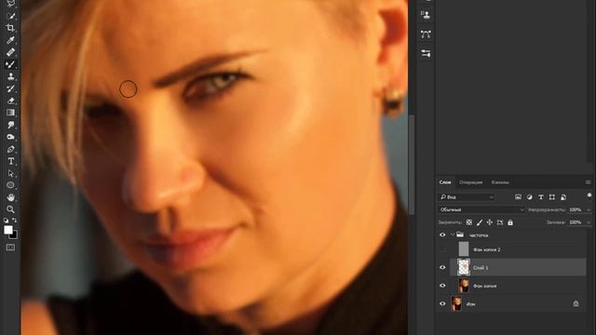The image size is (596, 335).
Task: Lock layer position
Action: click(490, 222)
